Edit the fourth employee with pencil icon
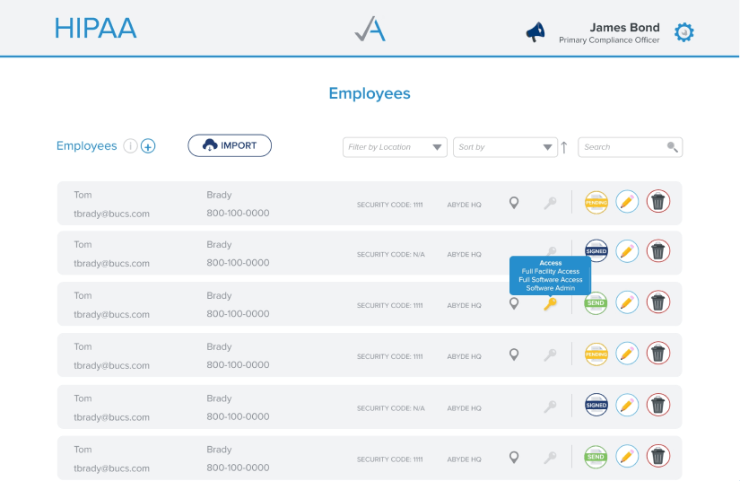Image resolution: width=740 pixels, height=481 pixels. (627, 353)
